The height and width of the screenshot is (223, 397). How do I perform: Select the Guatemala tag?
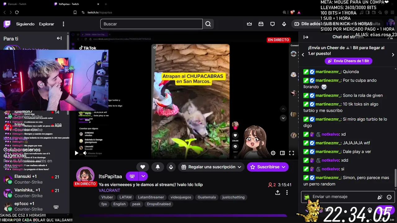pos(207,197)
